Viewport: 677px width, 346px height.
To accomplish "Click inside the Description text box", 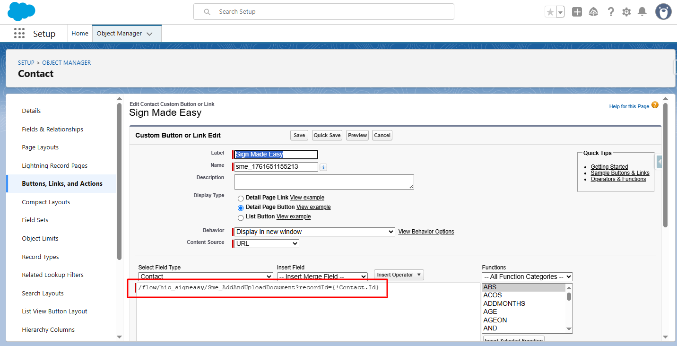I will pyautogui.click(x=323, y=182).
